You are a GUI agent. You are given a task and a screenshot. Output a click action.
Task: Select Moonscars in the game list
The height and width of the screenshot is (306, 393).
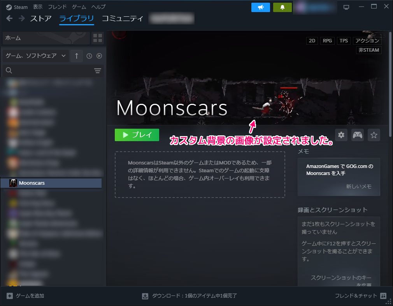[51, 183]
